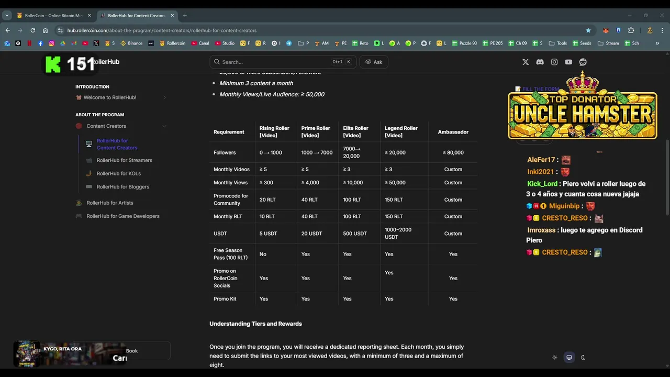Visit RollerHub Reddit social link
670x377 pixels.
pyautogui.click(x=583, y=62)
